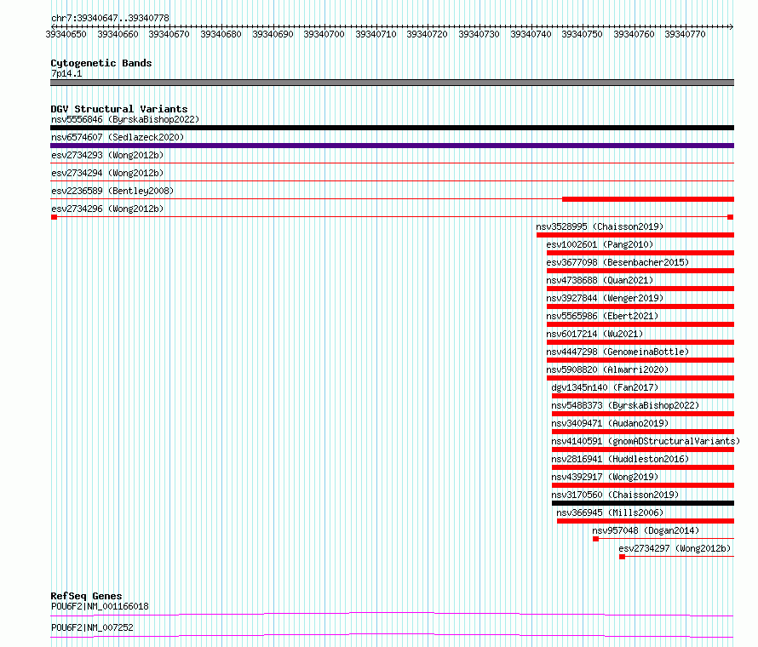Click the 7p14.1 band label
The height and width of the screenshot is (647, 758).
pyautogui.click(x=66, y=73)
